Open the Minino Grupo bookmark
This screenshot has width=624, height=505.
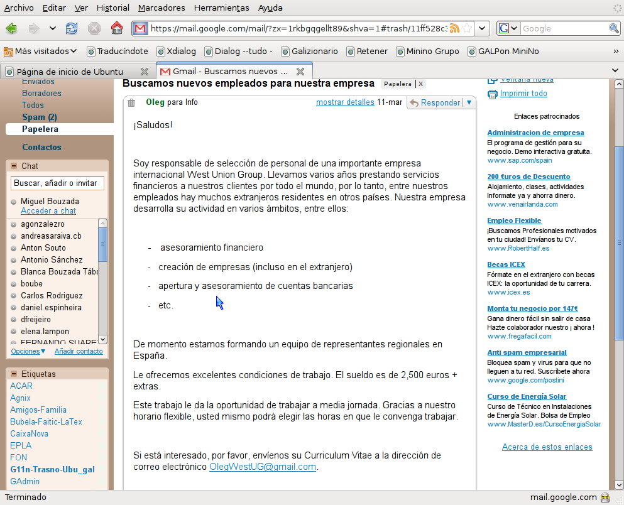coord(428,52)
